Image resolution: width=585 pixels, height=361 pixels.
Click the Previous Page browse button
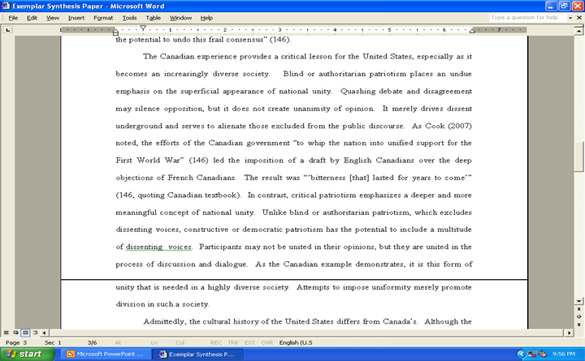point(578,309)
